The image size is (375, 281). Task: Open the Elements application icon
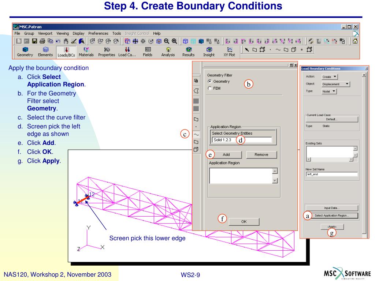pyautogui.click(x=45, y=52)
